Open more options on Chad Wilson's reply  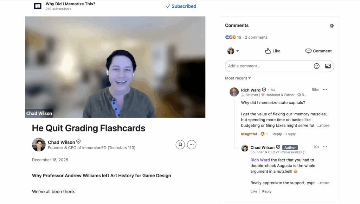click(325, 147)
